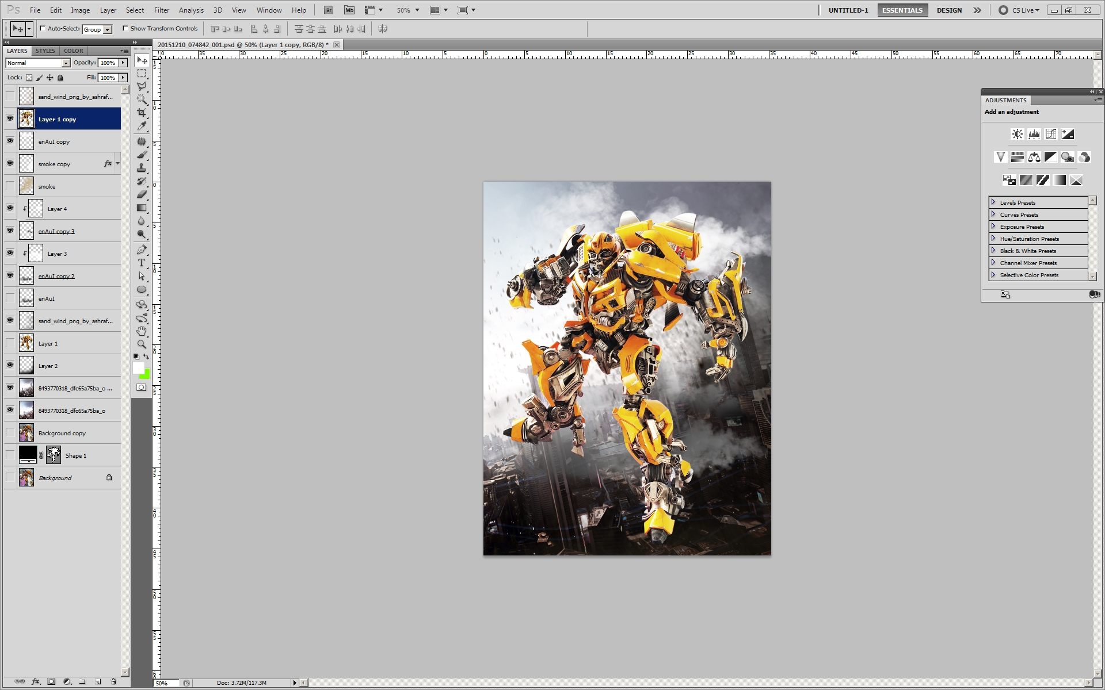Screen dimensions: 1105x690
Task: Select the Rectangular Marquee tool
Action: point(142,74)
